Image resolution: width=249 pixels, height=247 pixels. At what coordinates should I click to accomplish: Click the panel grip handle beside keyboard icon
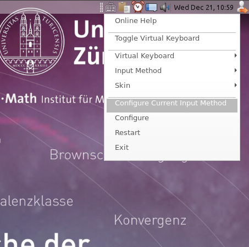101,7
